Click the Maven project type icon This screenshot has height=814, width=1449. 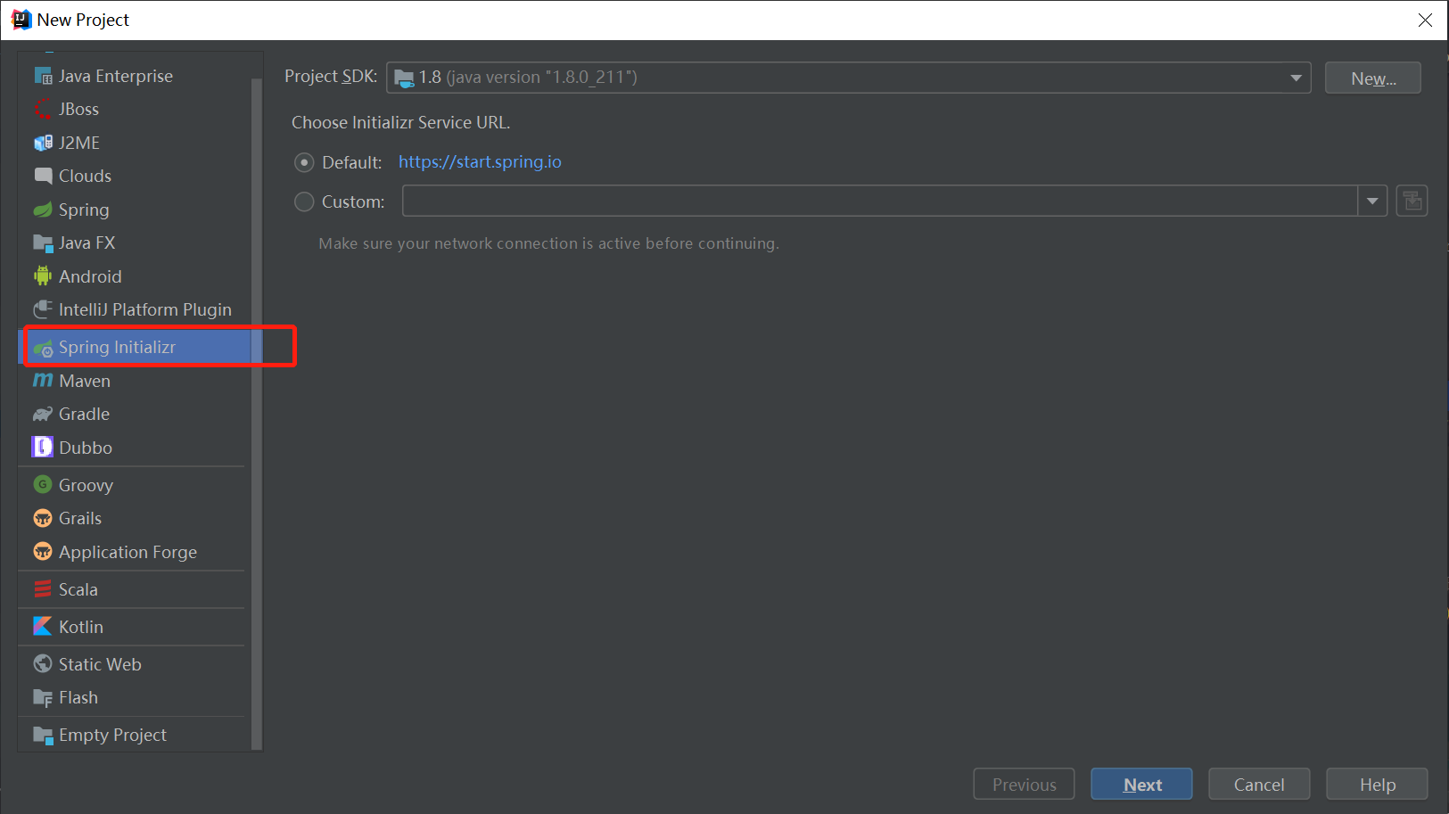(x=42, y=381)
